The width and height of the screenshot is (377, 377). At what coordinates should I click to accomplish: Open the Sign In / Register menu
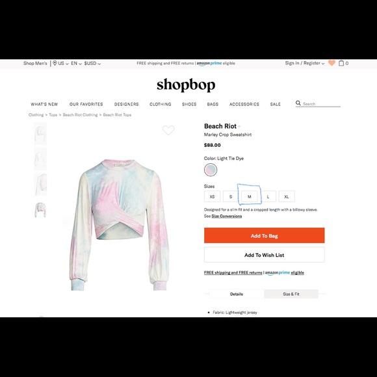[x=305, y=63]
